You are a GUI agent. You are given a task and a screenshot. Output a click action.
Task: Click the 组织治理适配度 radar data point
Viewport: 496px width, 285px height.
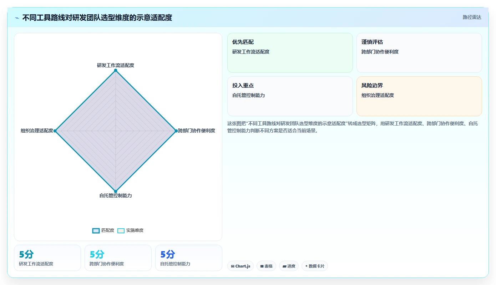(x=55, y=131)
